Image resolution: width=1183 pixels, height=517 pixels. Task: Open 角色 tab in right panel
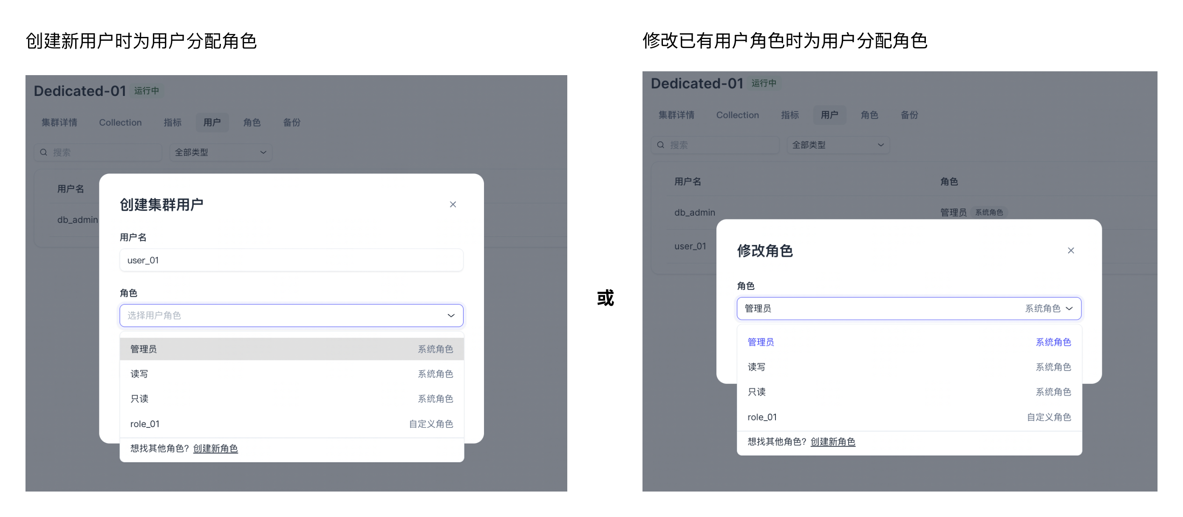(869, 115)
